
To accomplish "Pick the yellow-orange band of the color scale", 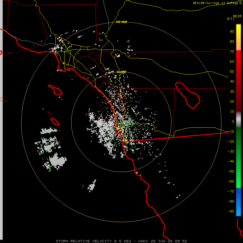I will (x=238, y=37).
